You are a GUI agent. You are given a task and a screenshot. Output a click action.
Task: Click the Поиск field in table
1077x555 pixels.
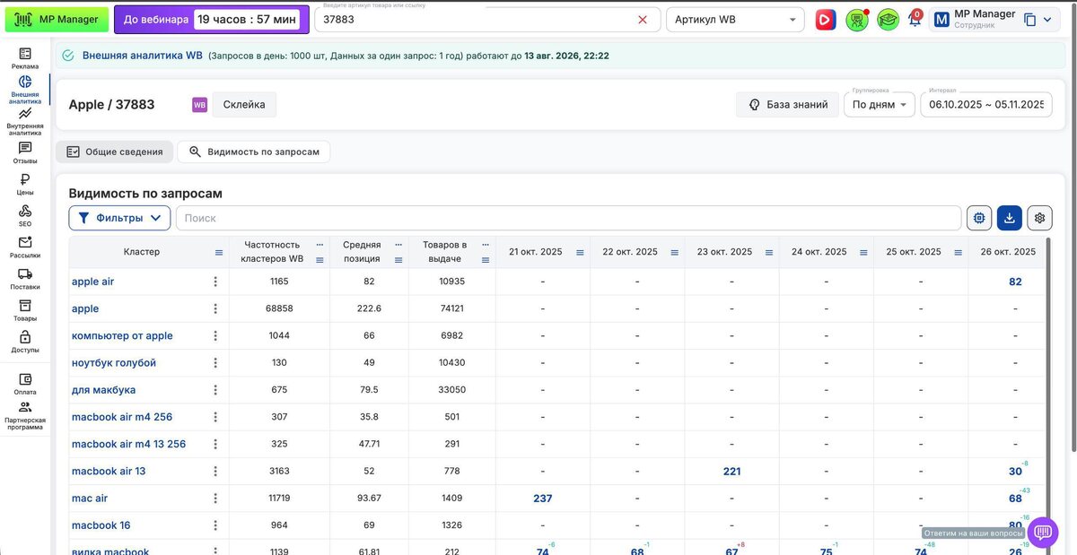coord(568,218)
